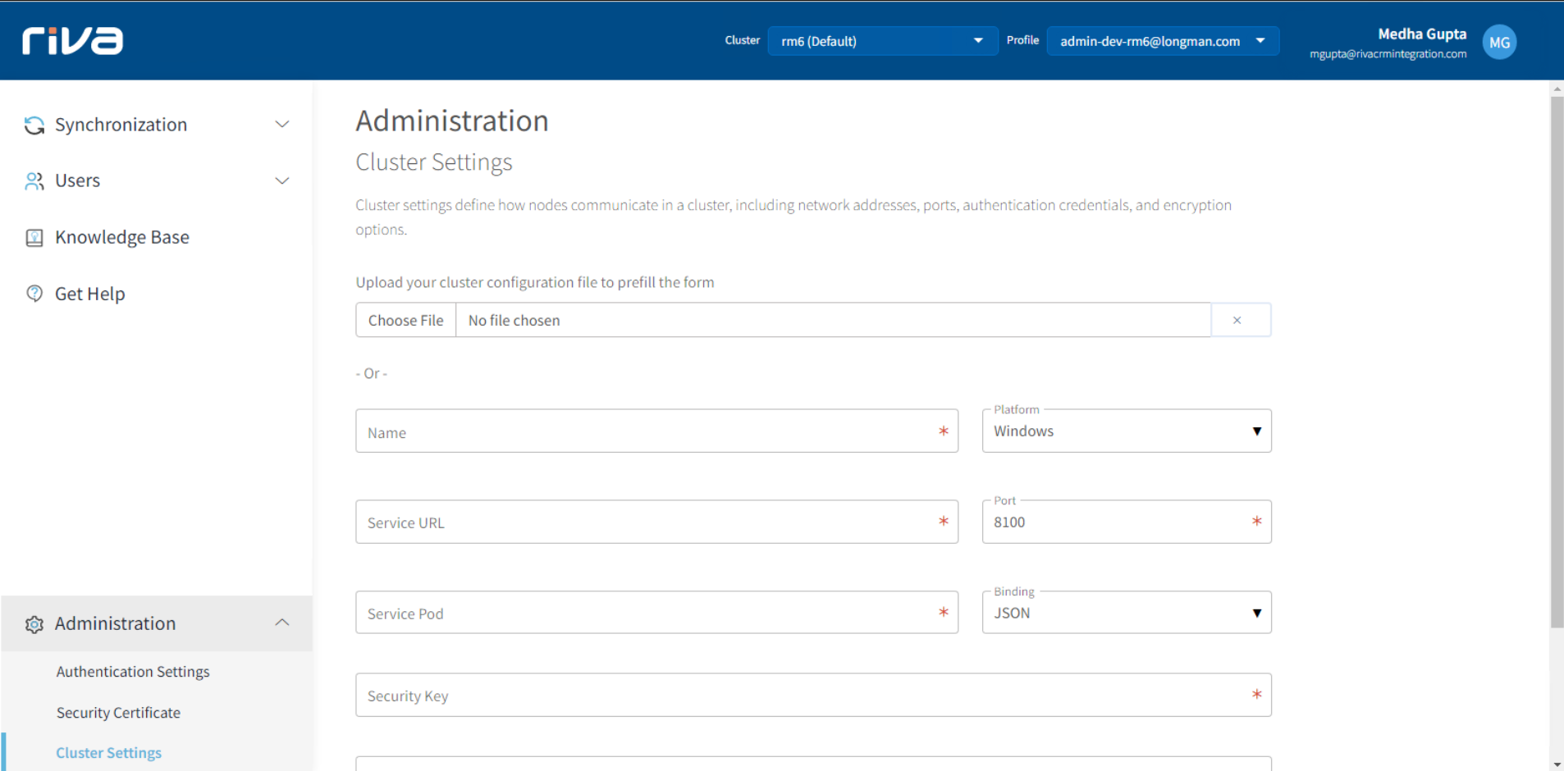Go to Authentication Settings

[x=133, y=672]
